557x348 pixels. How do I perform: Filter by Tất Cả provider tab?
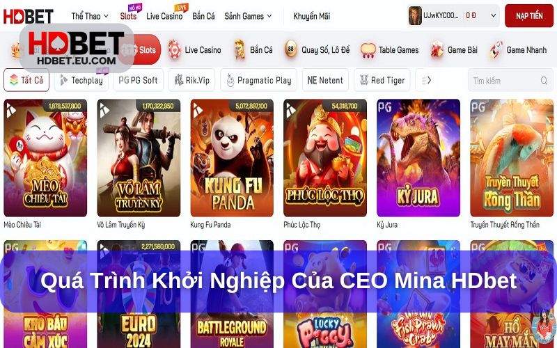26,80
